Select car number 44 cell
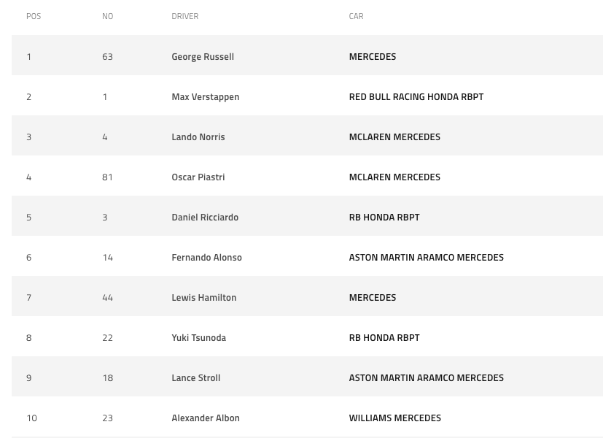603x438 pixels. (107, 297)
